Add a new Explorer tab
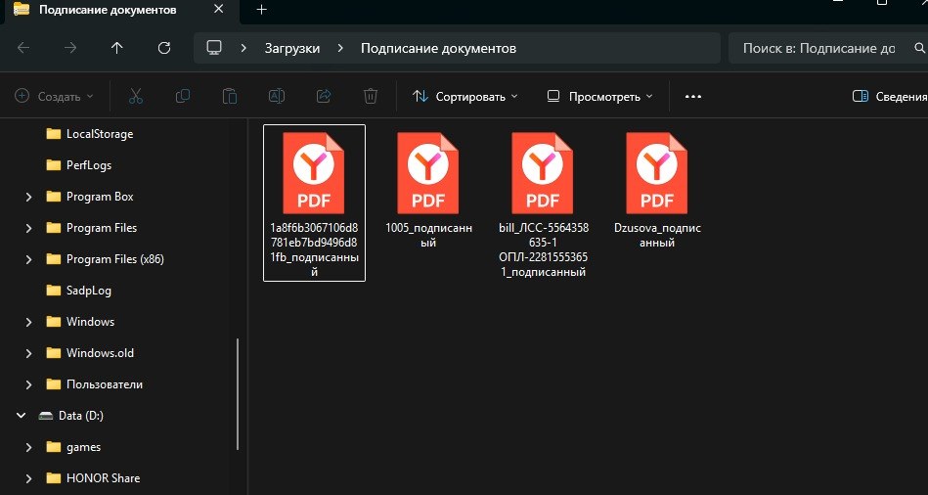 (x=262, y=10)
